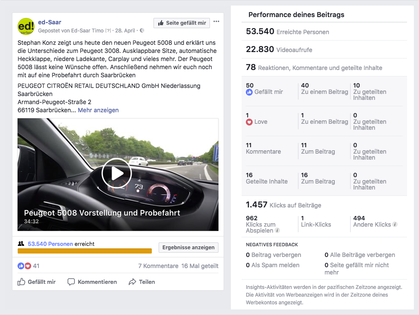Click the 'Kommentieren' speech bubble button
The image size is (419, 315).
click(x=92, y=282)
